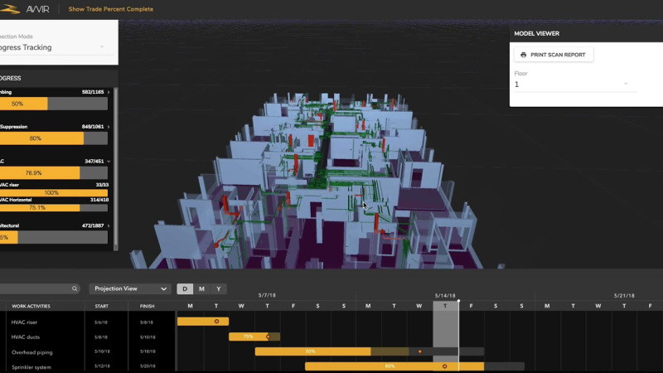The image size is (663, 373).
Task: Click the Overhead piping progress marker dot
Action: click(420, 351)
